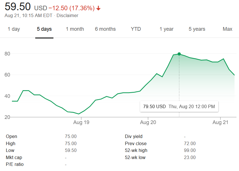Click the Open price value 75.00
The image size is (239, 171).
coord(71,137)
